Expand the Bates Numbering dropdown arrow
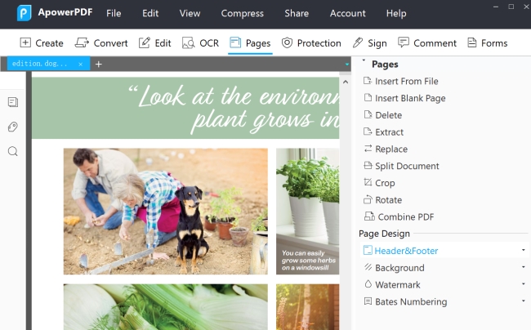 [523, 301]
